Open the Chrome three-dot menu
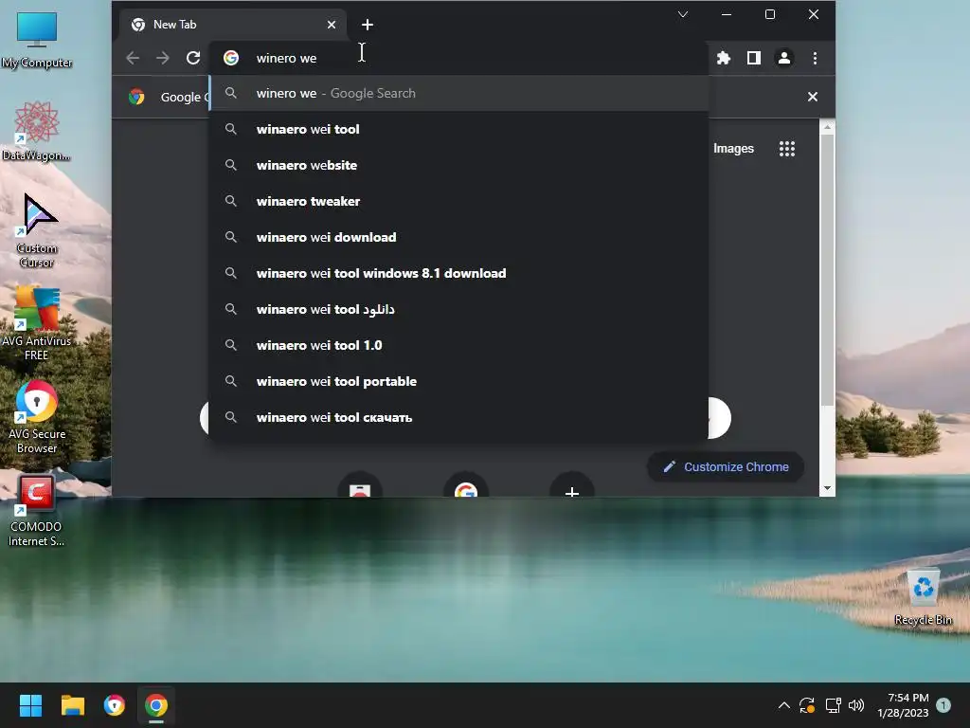 point(815,58)
